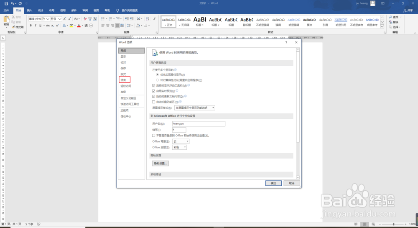Open the font color dropdown arrow
This screenshot has width=418, height=228.
pos(82,26)
